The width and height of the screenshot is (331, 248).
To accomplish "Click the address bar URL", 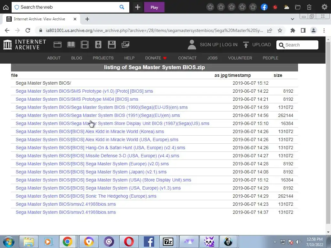I will click(154, 30).
